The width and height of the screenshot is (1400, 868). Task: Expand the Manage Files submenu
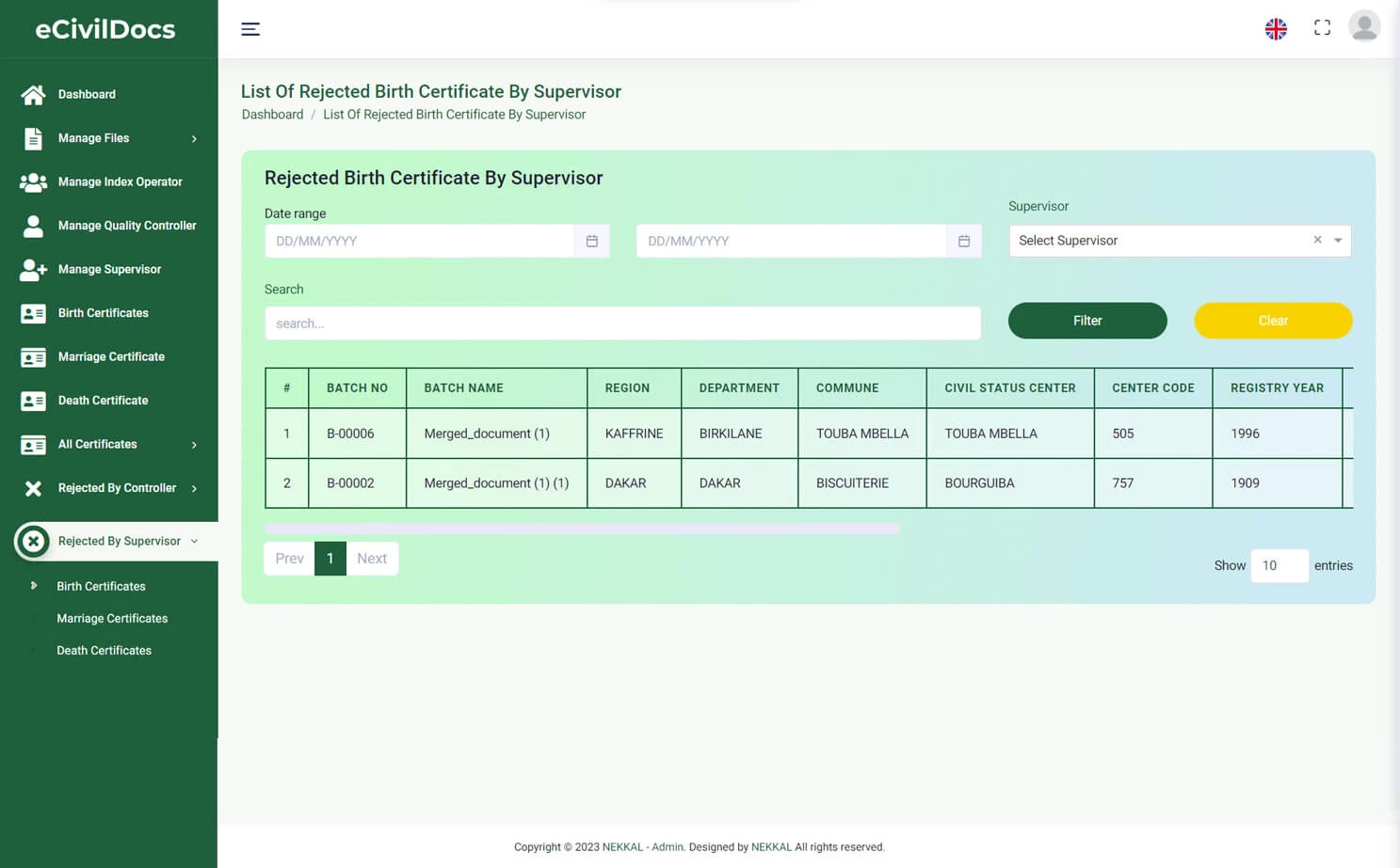[x=108, y=138]
